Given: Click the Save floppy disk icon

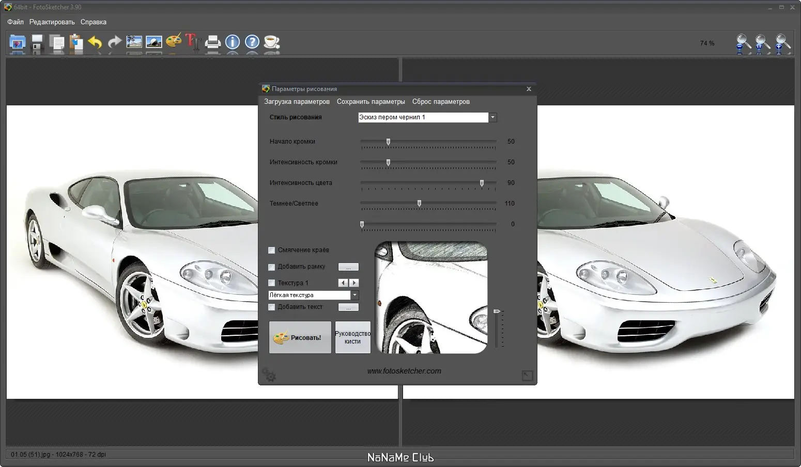Looking at the screenshot, I should tap(37, 42).
